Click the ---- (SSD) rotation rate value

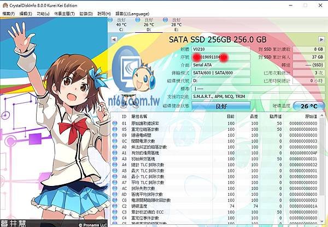pyautogui.click(x=309, y=65)
